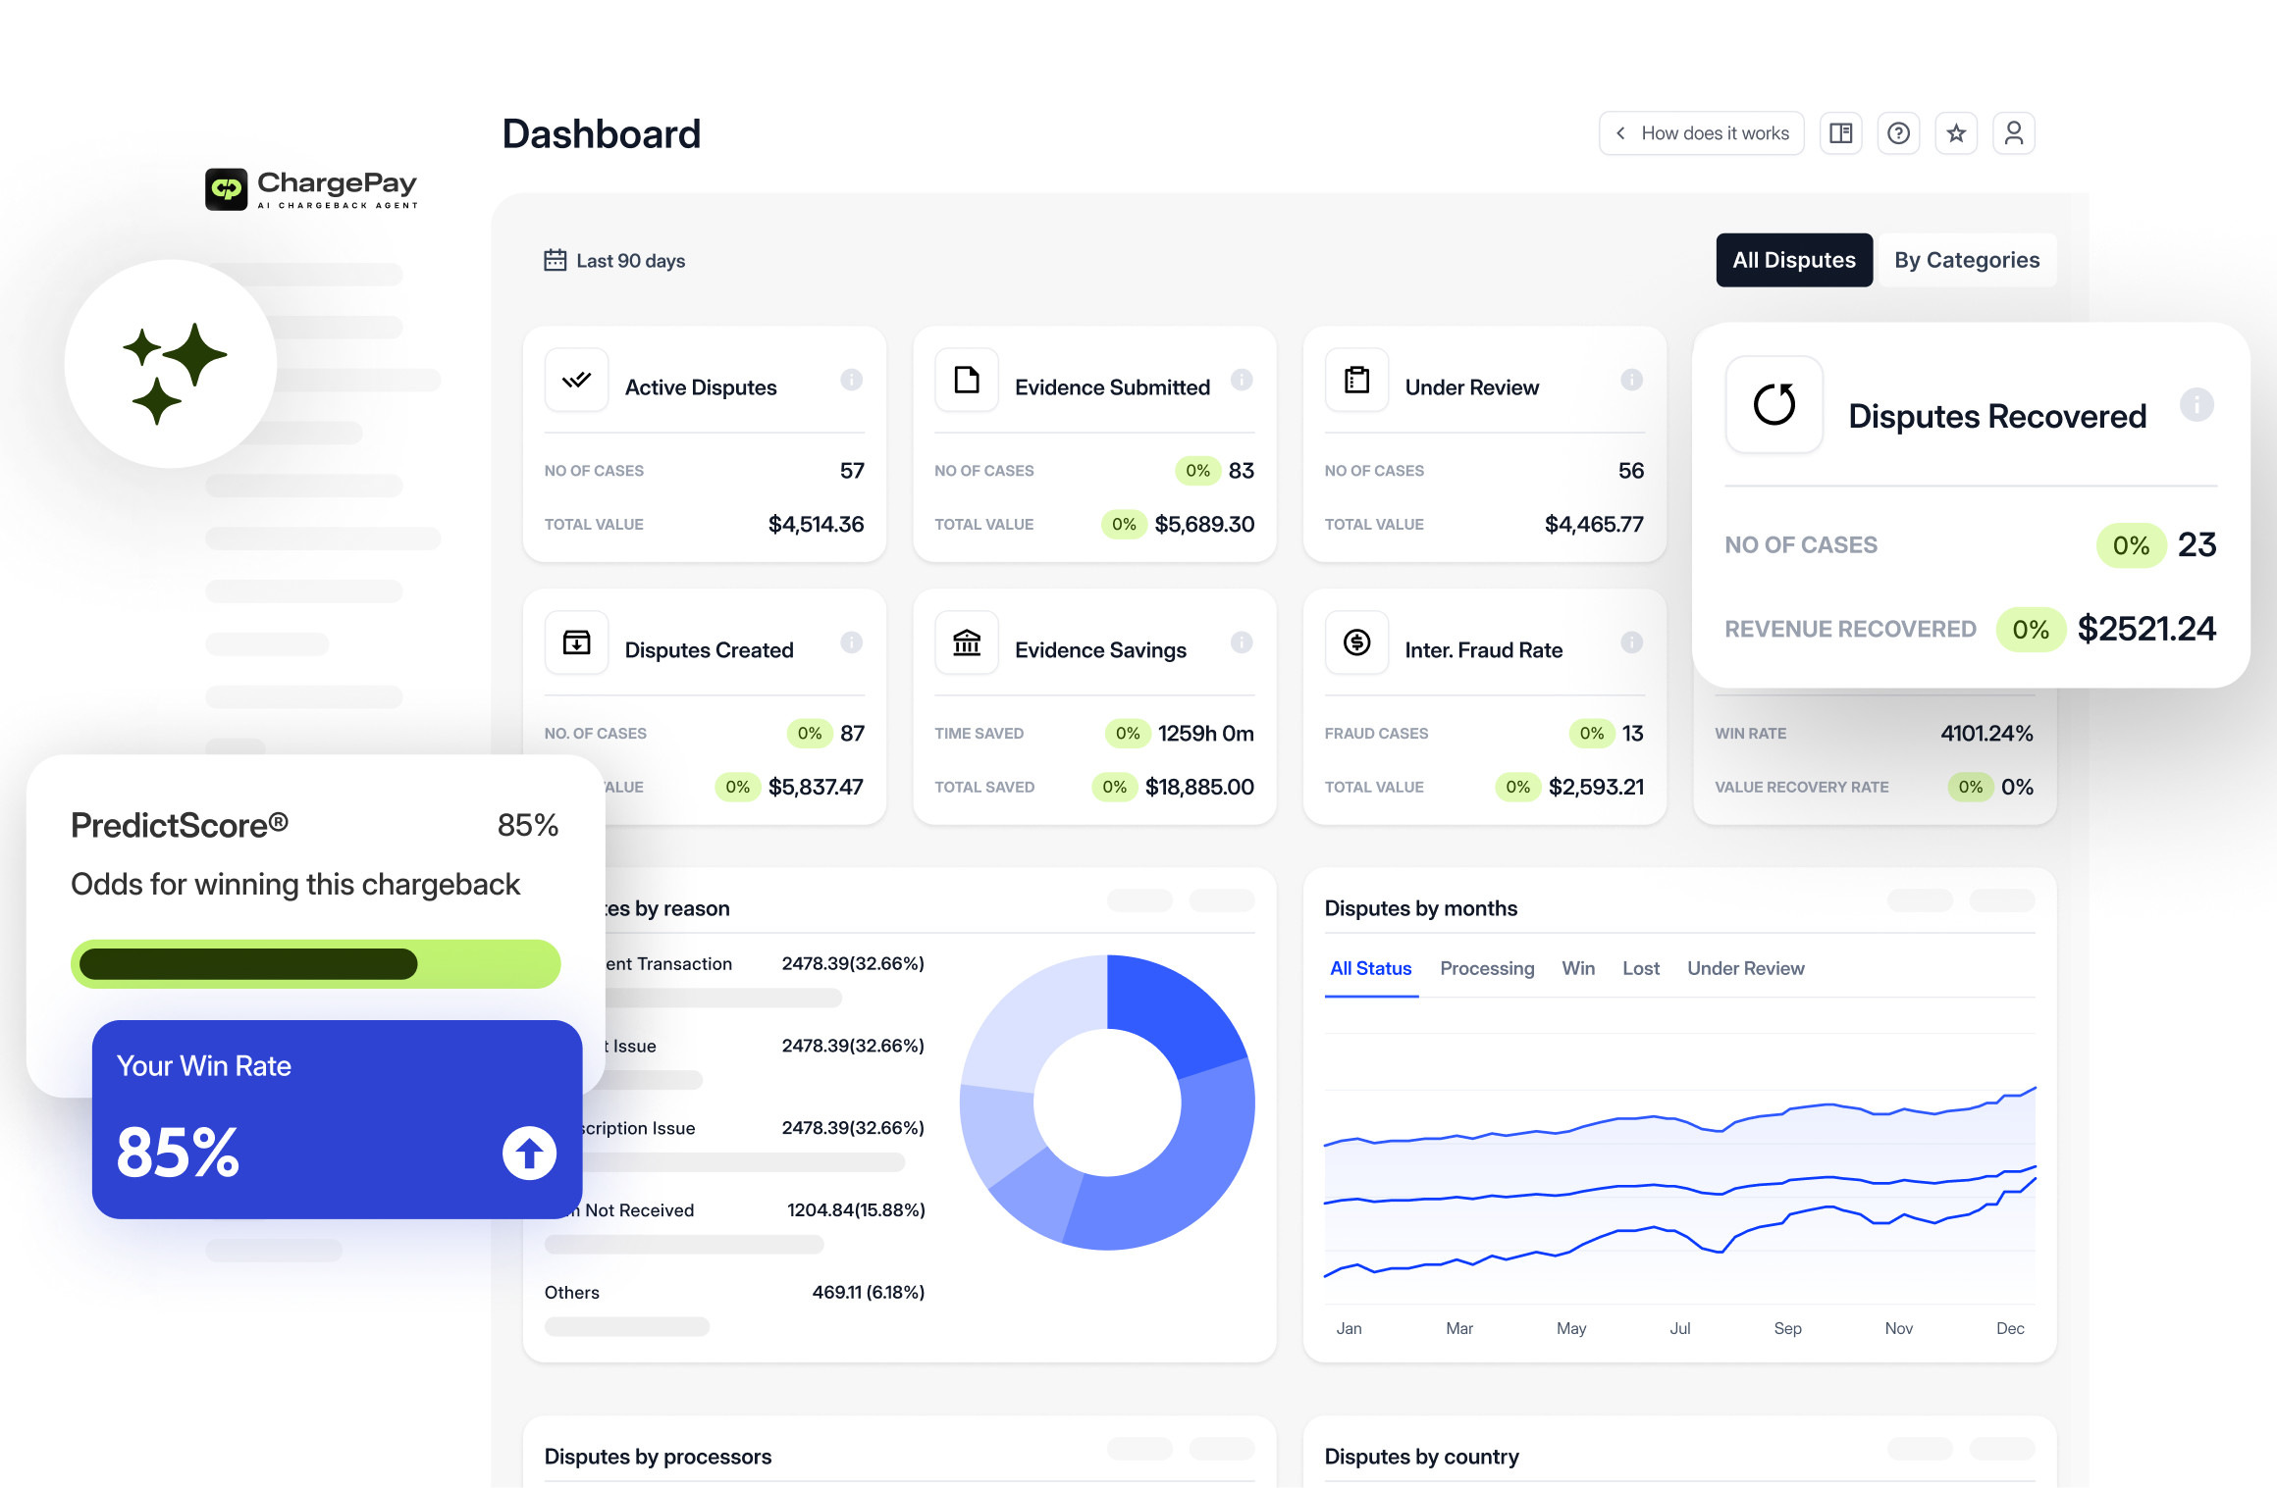
Task: Click the Active Disputes value $4,514.36
Action: click(x=816, y=524)
